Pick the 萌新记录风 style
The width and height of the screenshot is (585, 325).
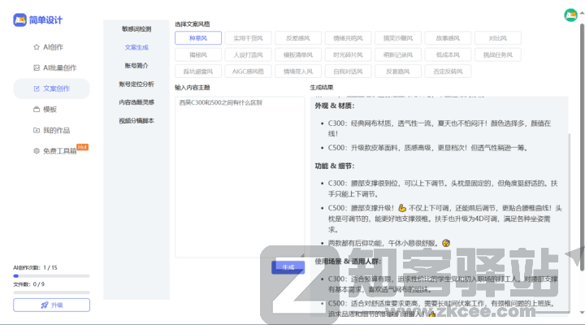point(398,55)
